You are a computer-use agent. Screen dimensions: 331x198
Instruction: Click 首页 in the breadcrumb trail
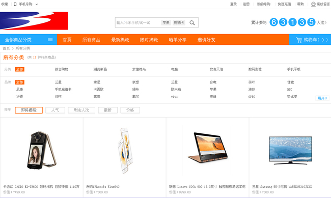click(6, 48)
